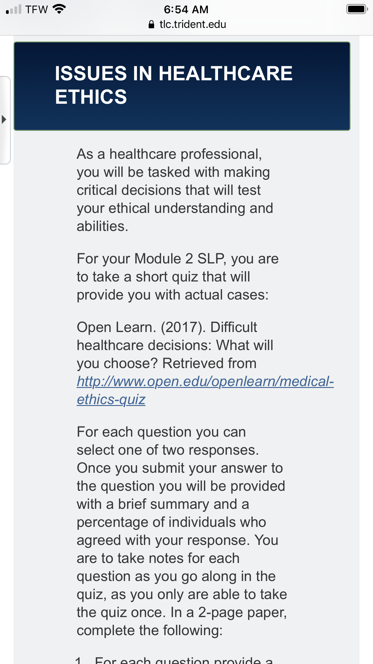This screenshot has height=664, width=373.
Task: Tap the 'As a healthcare professional' paragraph
Action: click(x=175, y=190)
